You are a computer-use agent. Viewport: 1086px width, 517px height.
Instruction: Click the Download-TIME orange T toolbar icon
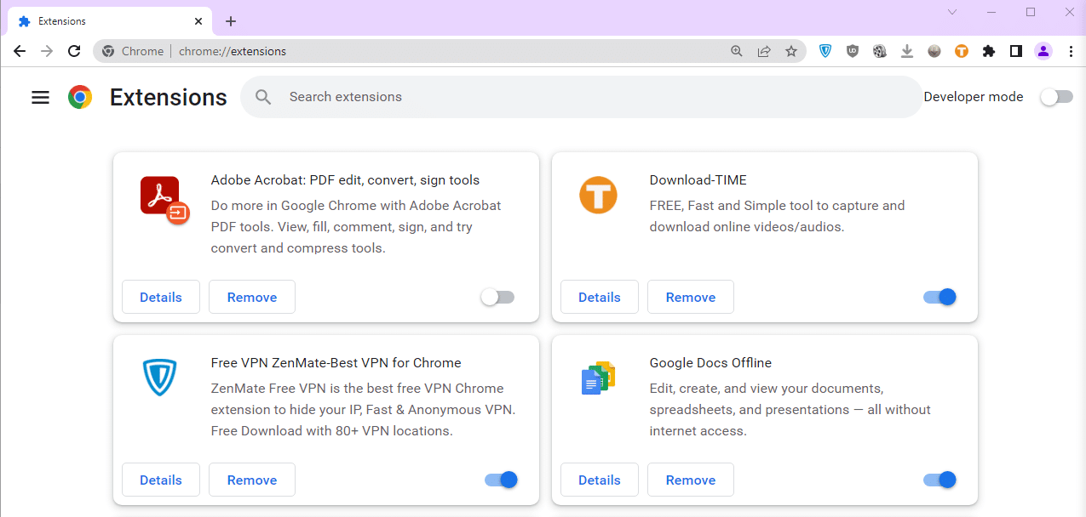(962, 51)
